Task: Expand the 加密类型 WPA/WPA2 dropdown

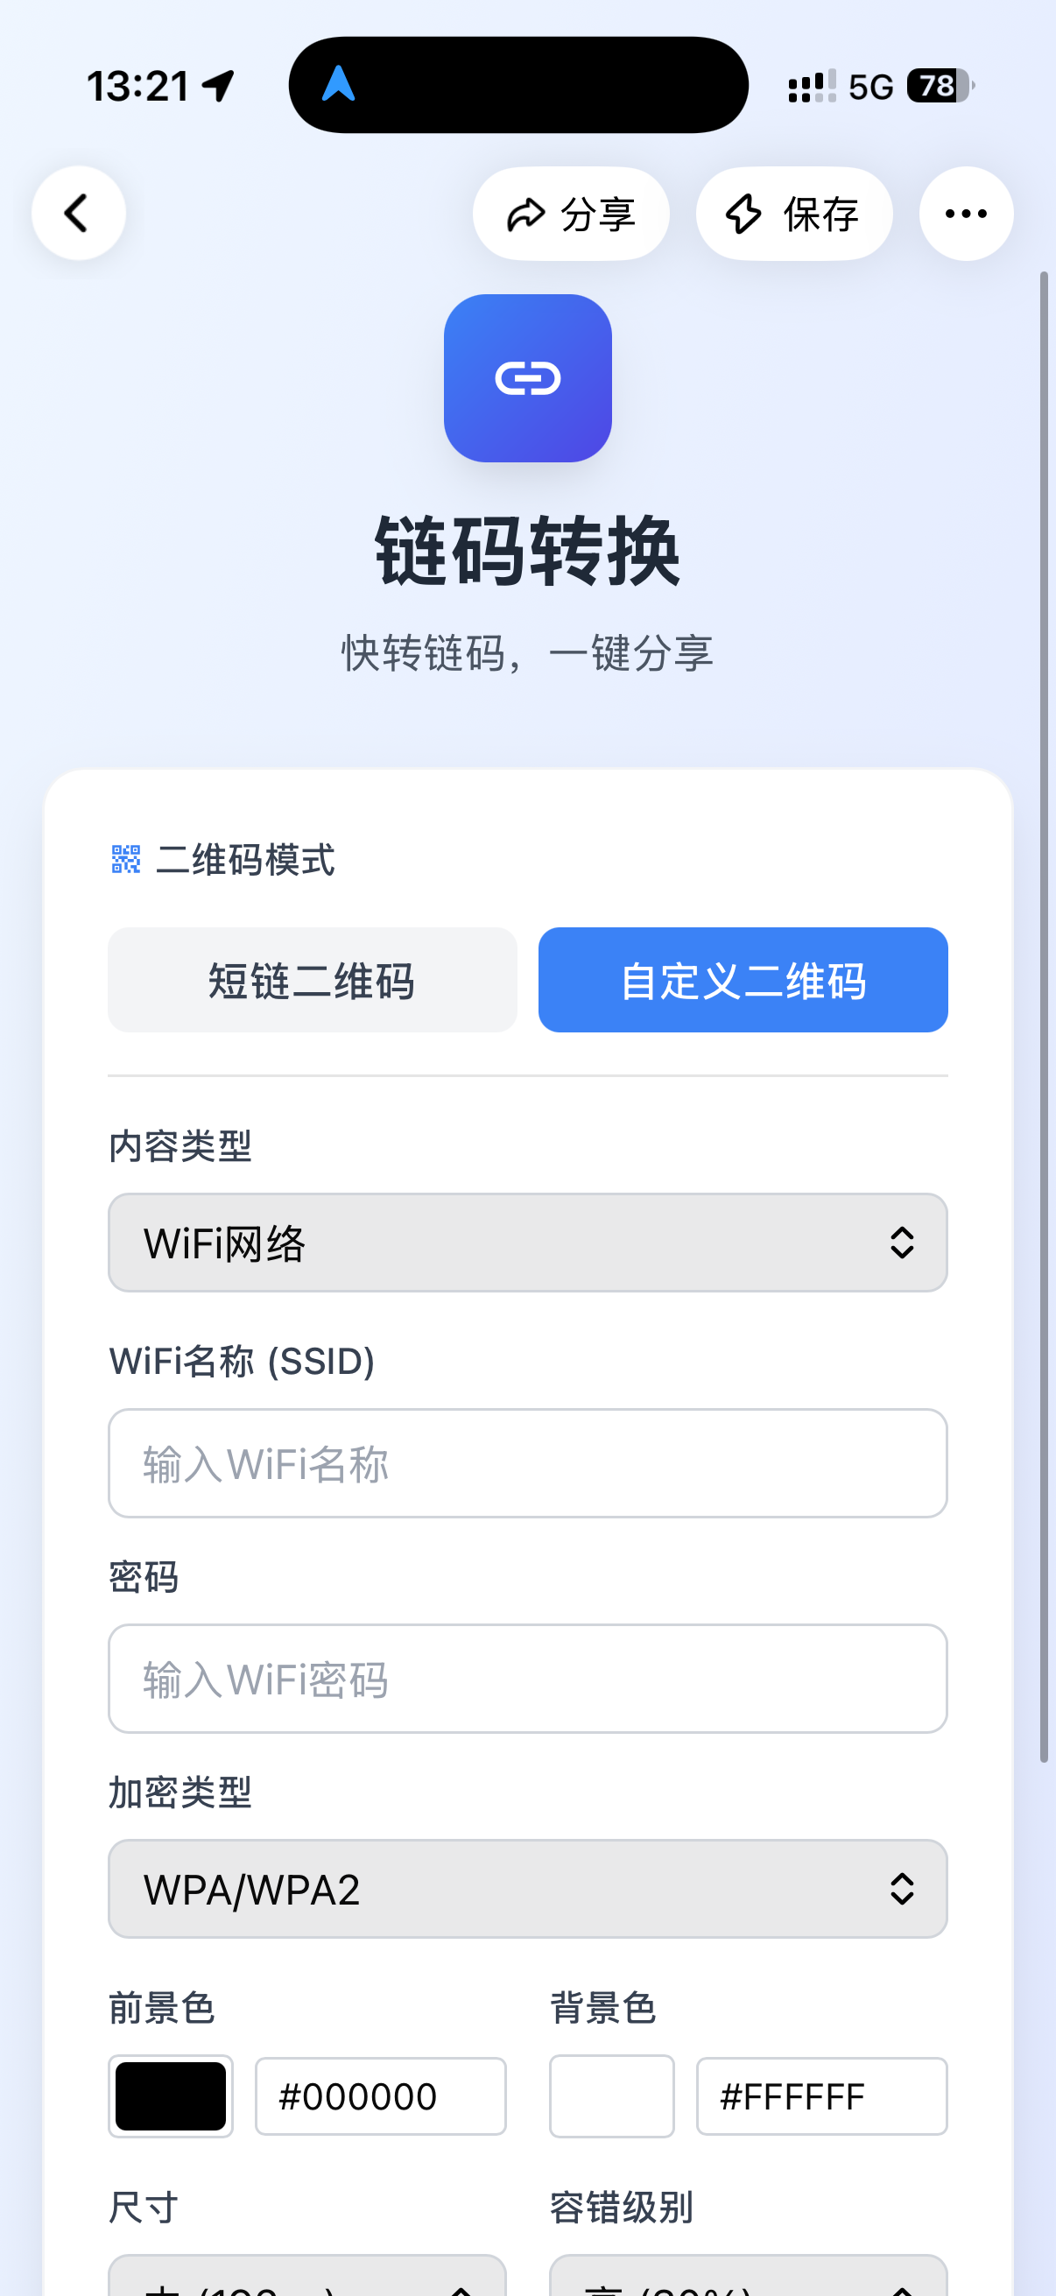Action: [527, 1888]
